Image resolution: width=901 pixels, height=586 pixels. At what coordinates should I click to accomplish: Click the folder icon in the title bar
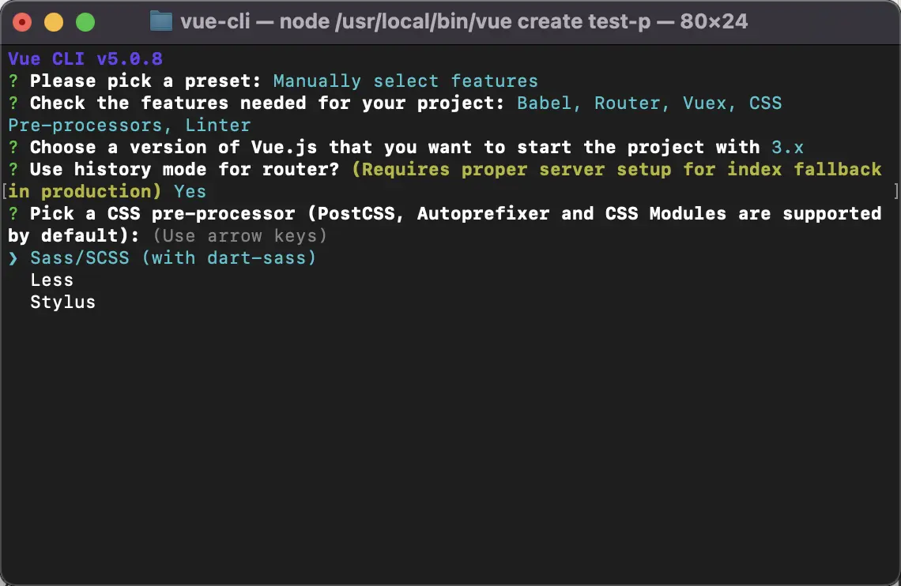[x=161, y=21]
